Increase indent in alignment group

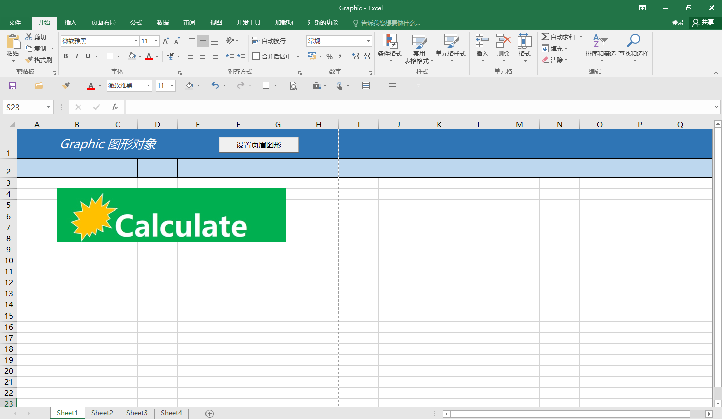[241, 56]
